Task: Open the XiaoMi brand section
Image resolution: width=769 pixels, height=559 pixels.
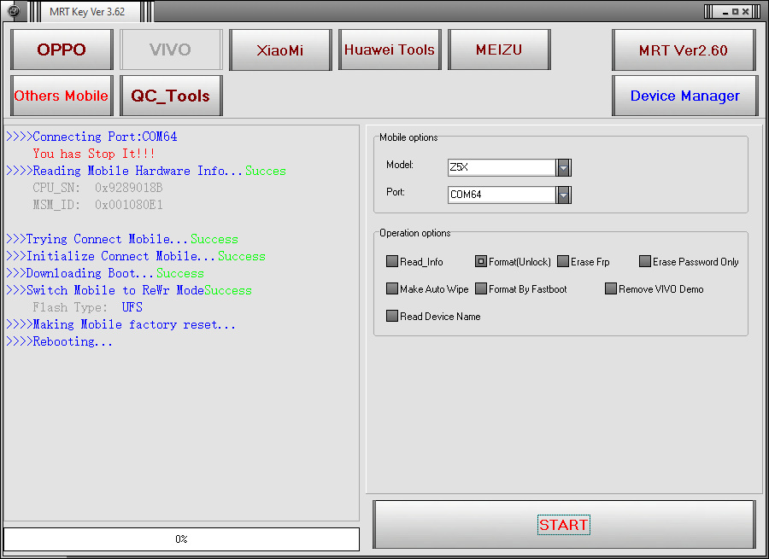Action: (x=280, y=49)
